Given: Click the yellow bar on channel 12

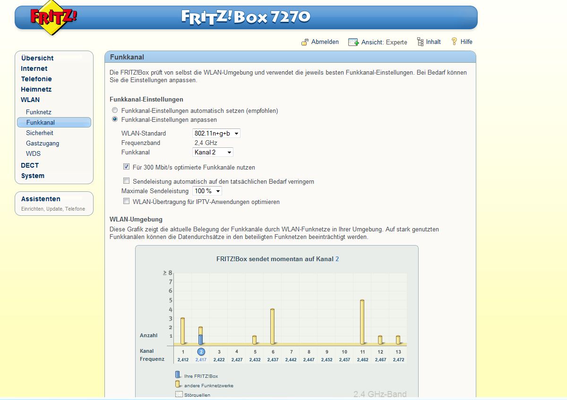Looking at the screenshot, I should tap(380, 340).
